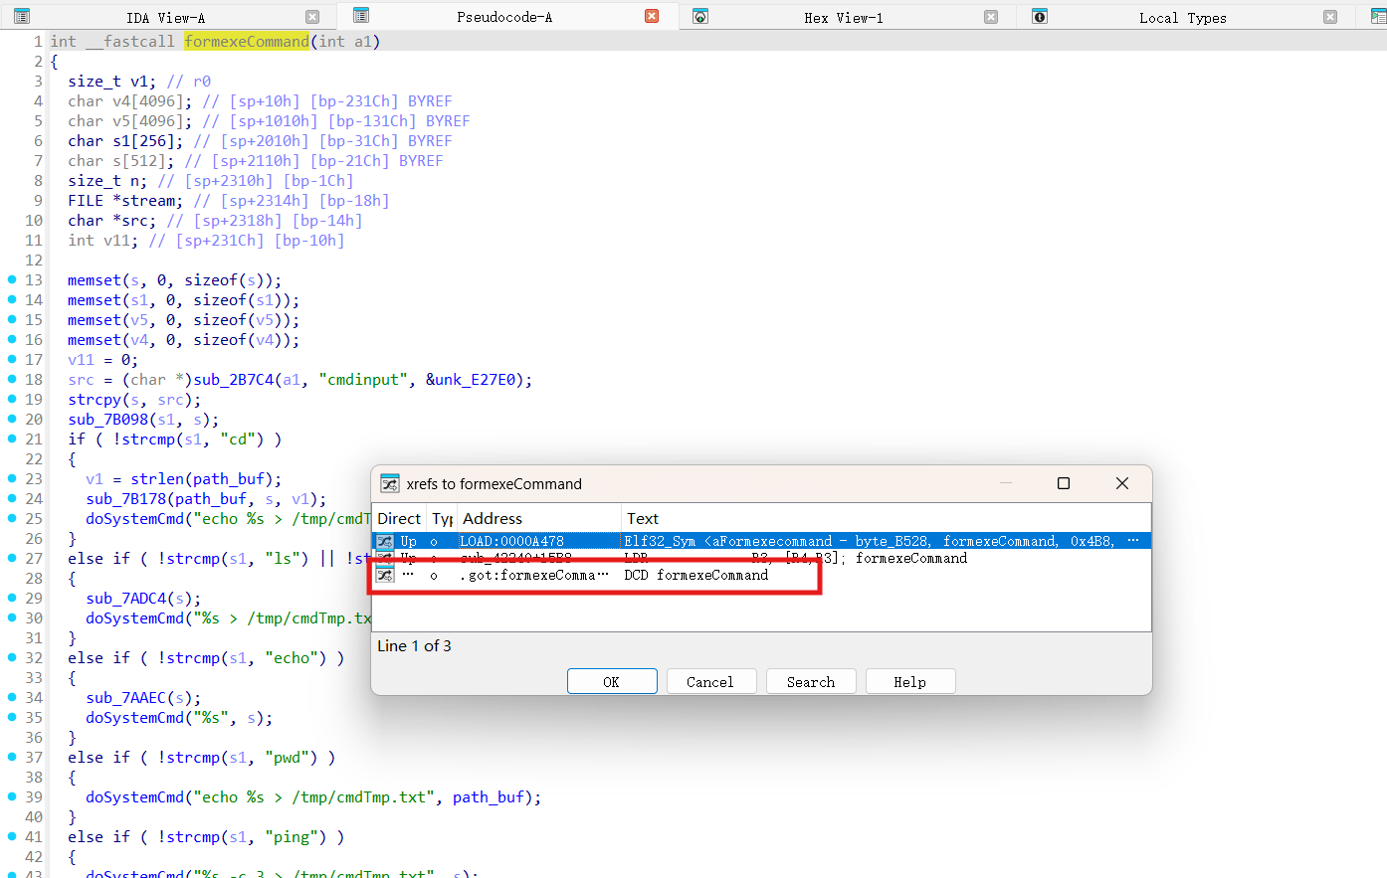Click the Pseudocode-A tab icon
The width and height of the screenshot is (1387, 878).
click(361, 16)
